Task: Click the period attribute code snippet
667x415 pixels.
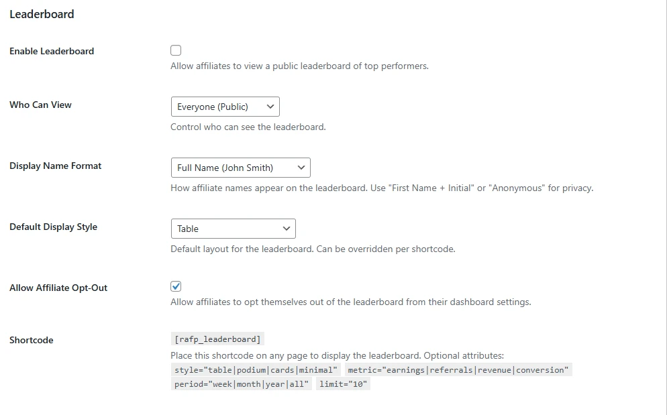Action: (x=241, y=383)
